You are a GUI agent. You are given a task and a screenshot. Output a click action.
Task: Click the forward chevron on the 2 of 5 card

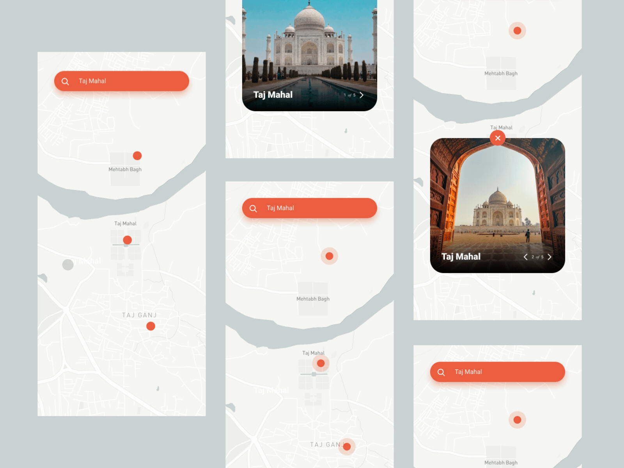click(x=550, y=257)
